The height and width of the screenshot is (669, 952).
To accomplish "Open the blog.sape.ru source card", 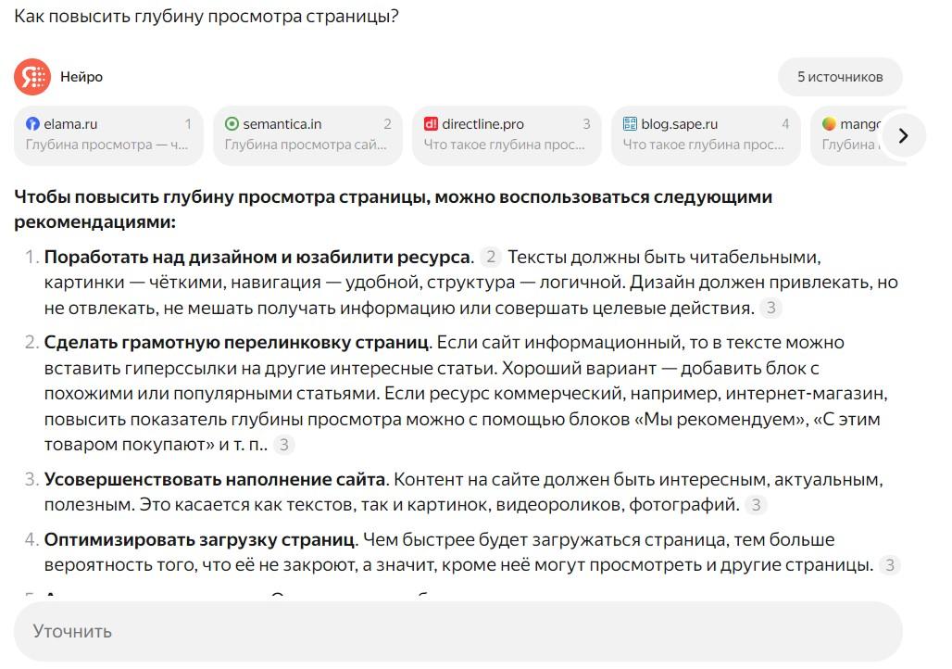I will click(706, 135).
